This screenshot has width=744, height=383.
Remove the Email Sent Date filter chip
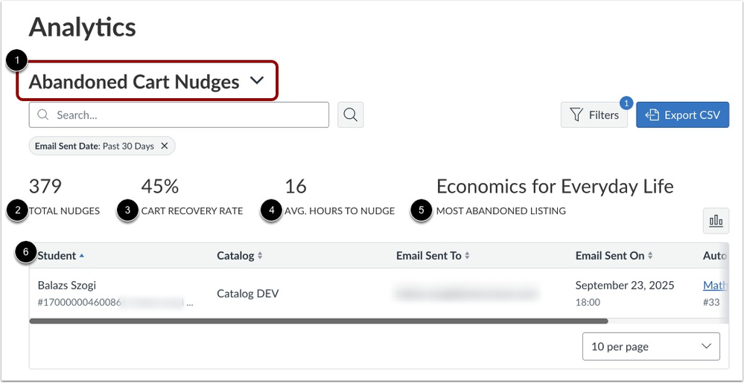pos(165,147)
